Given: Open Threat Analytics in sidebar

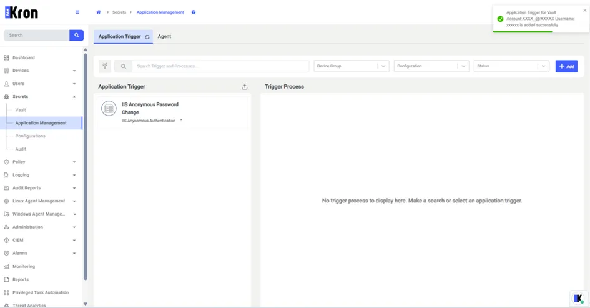Looking at the screenshot, I should click(29, 306).
